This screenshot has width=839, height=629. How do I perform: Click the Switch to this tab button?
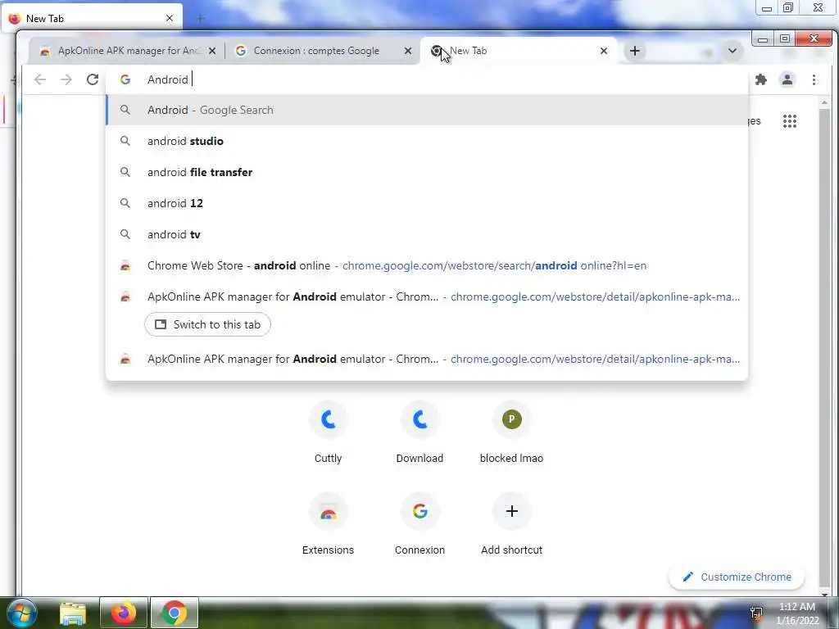[x=207, y=324]
